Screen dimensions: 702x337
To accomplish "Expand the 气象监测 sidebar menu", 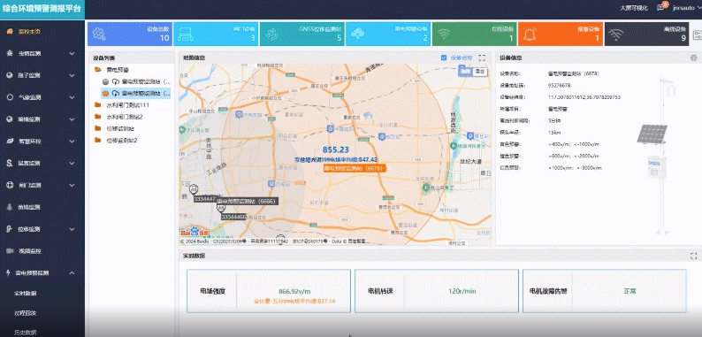I will click(42, 97).
